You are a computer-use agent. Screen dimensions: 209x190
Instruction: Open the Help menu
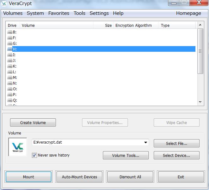coord(118,13)
